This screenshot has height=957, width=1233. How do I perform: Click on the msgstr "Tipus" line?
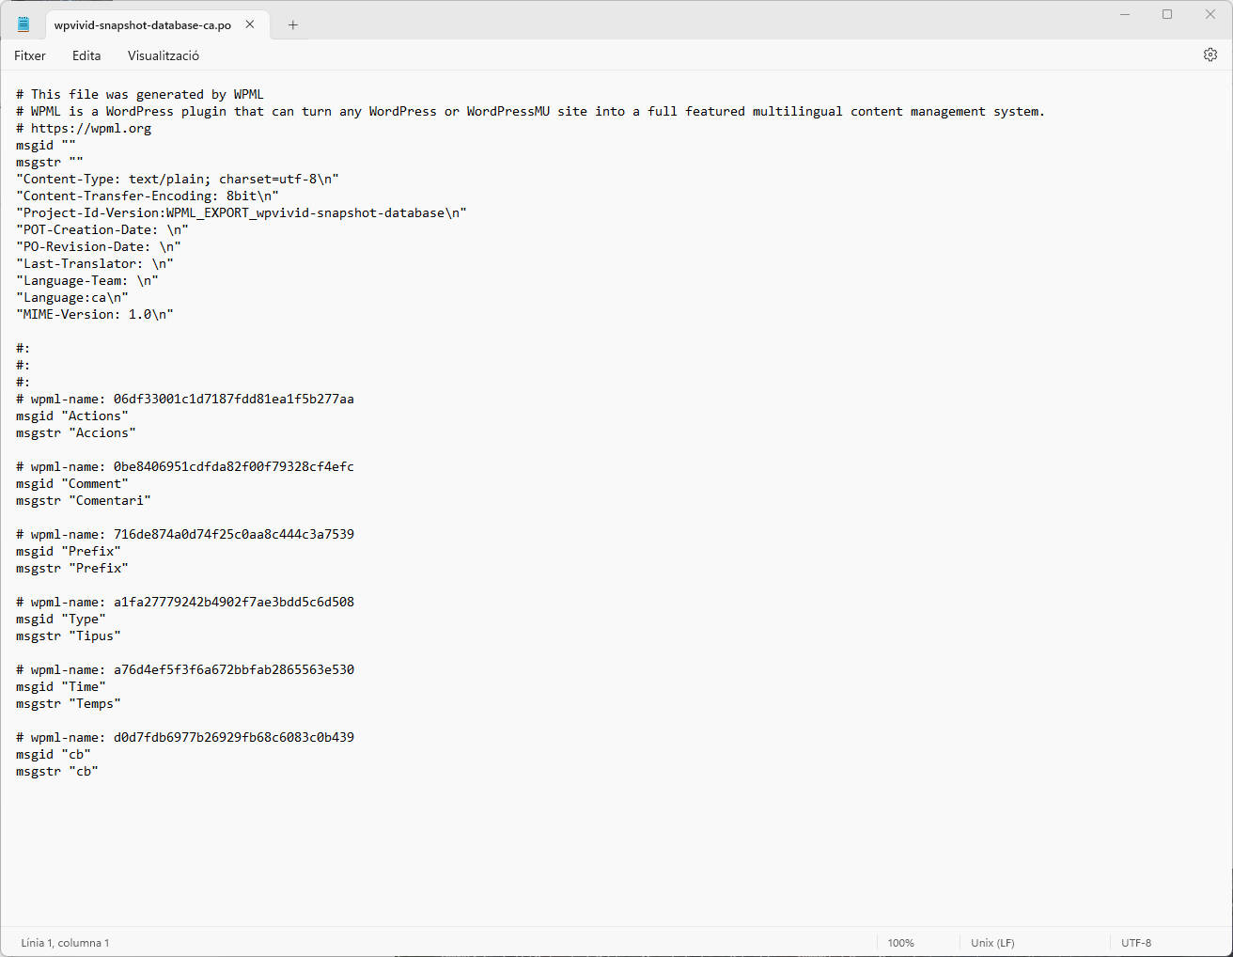(69, 635)
